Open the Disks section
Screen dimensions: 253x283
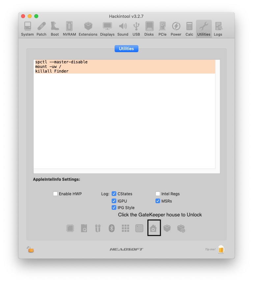pos(149,29)
